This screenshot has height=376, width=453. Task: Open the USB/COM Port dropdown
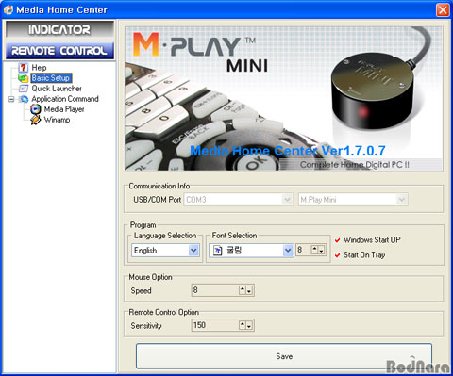tap(287, 200)
